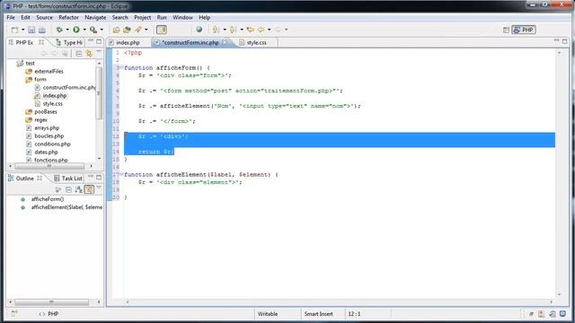
Task: Open the Navigate menu
Action: pyautogui.click(x=95, y=18)
